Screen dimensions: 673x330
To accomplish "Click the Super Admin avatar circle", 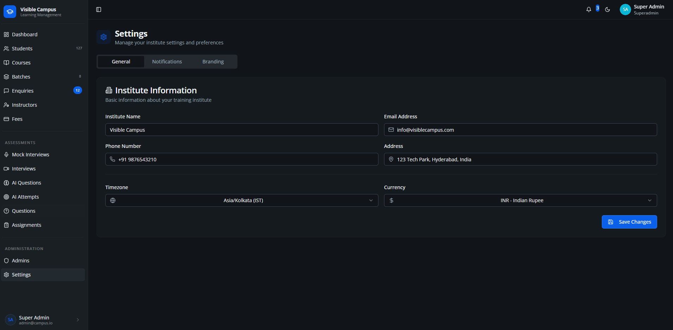I will pos(625,10).
